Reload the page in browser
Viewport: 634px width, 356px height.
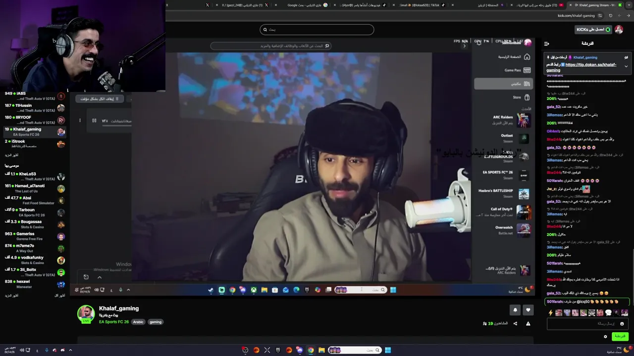click(x=610, y=16)
